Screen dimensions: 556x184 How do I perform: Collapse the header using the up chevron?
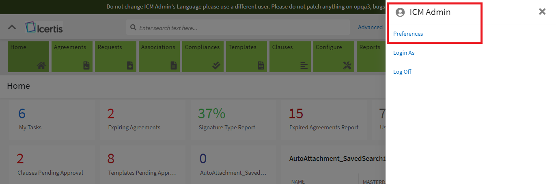tap(12, 27)
